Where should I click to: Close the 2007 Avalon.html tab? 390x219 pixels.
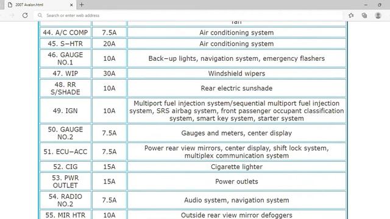click(71, 5)
